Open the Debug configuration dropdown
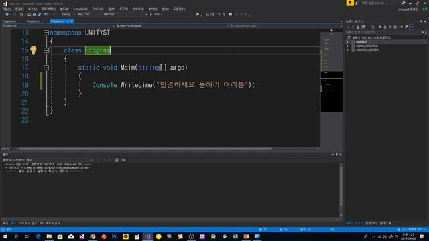This screenshot has height=241, width=429. (68, 15)
